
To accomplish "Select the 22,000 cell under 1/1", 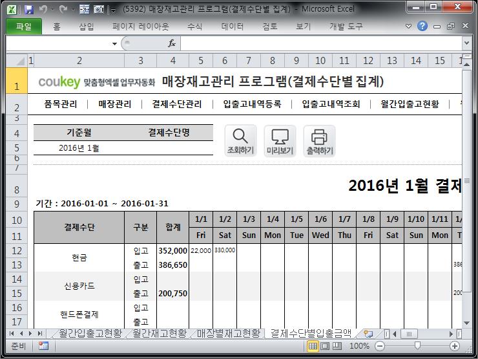I will point(201,250).
